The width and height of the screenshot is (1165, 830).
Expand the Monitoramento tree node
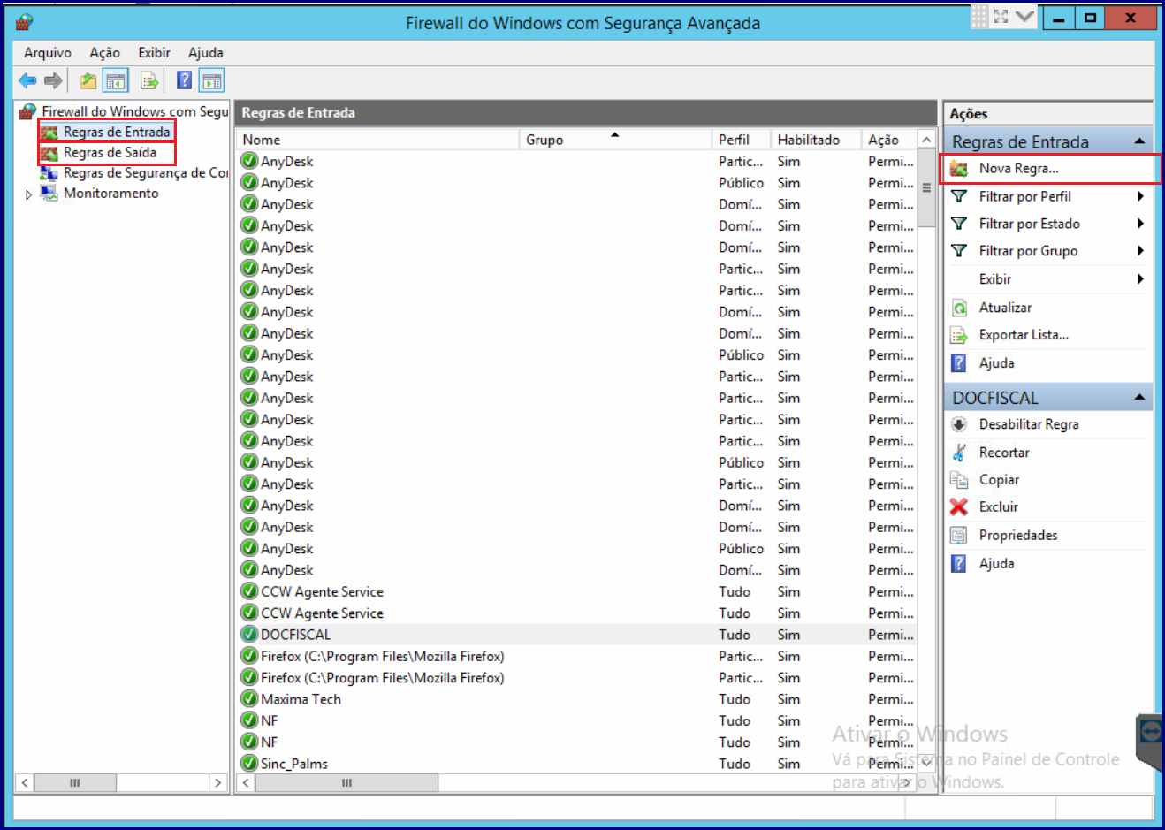click(x=28, y=194)
